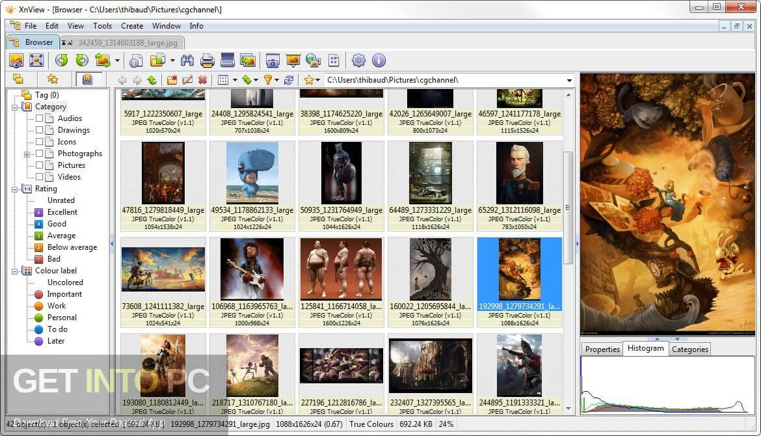Viewport: 761px width, 436px height.
Task: Open the favorites star dropdown
Action: coord(318,80)
